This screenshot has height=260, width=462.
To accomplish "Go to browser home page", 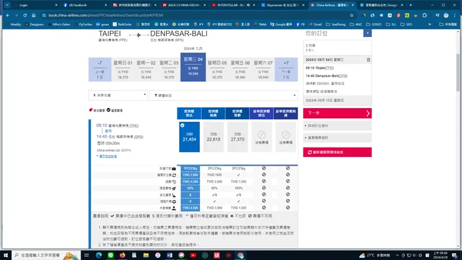I will coord(34,16).
